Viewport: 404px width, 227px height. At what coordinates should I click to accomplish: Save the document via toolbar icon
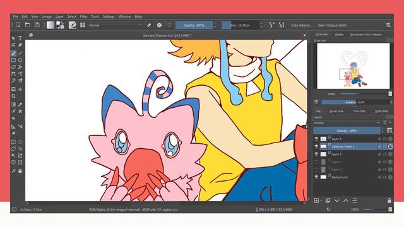pyautogui.click(x=37, y=25)
